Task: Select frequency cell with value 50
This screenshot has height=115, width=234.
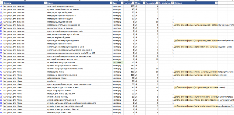Action: pyautogui.click(x=129, y=85)
